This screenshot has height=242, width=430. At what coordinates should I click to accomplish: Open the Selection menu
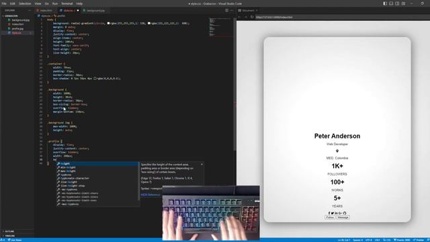coord(25,3)
